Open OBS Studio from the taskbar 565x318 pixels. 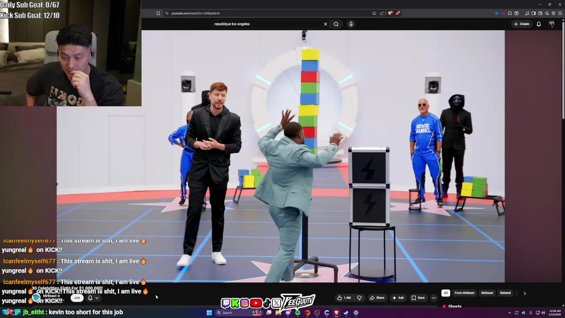pyautogui.click(x=317, y=313)
